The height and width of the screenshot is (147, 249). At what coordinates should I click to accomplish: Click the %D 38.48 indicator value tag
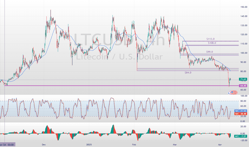click(x=241, y=114)
